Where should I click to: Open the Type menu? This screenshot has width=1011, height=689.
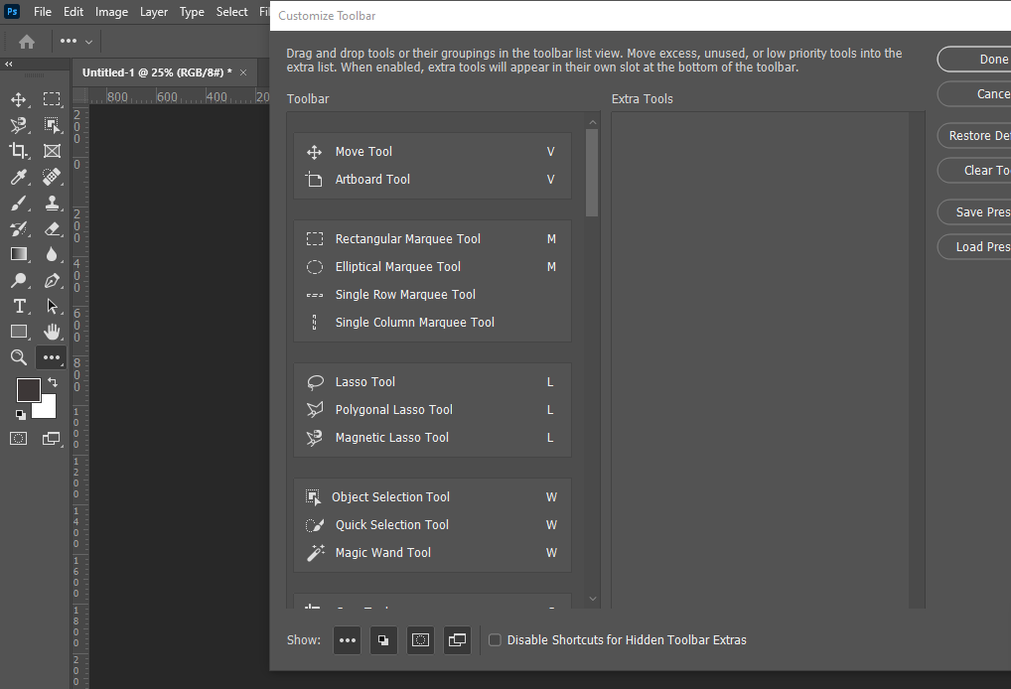pyautogui.click(x=192, y=12)
